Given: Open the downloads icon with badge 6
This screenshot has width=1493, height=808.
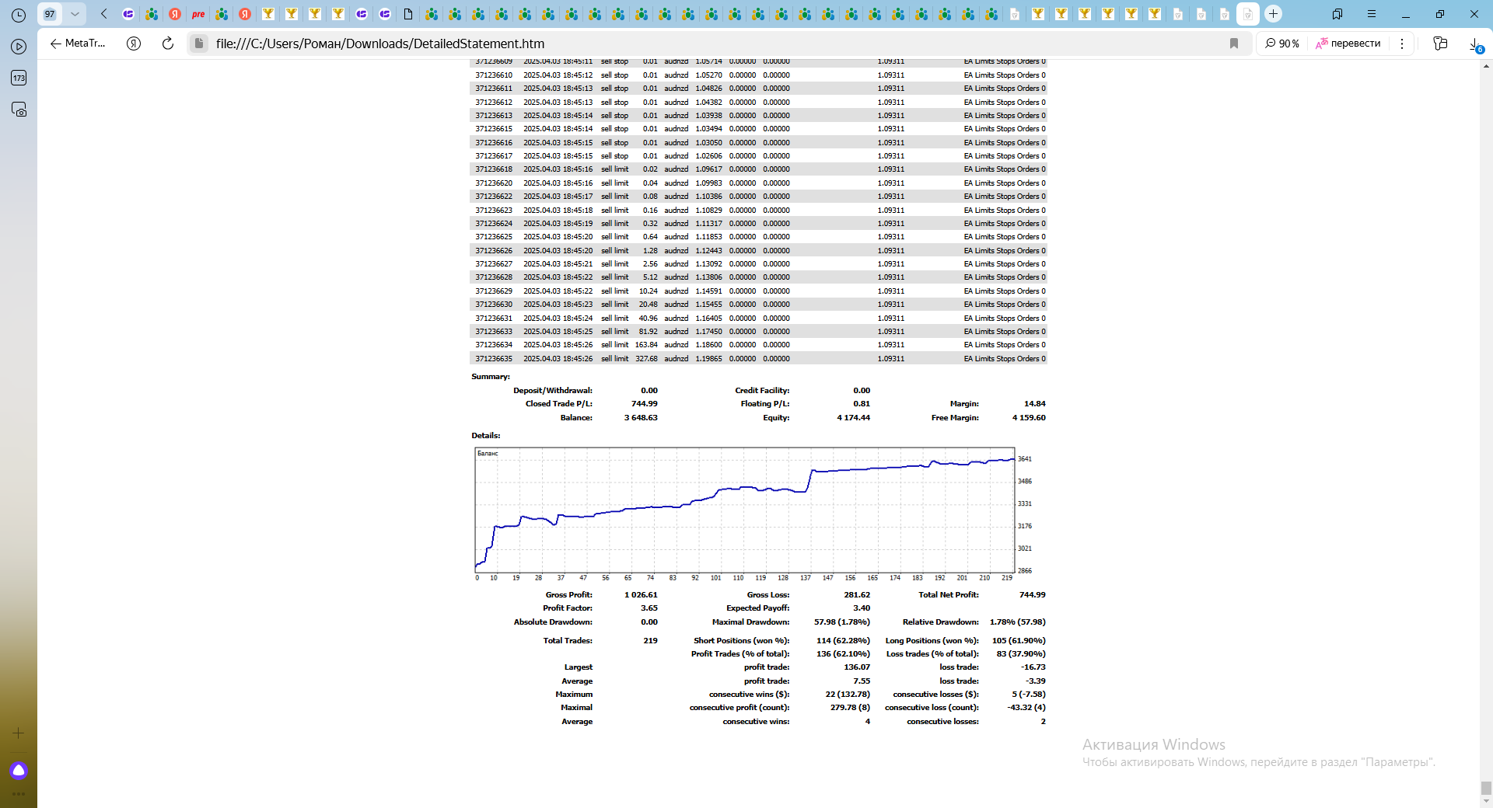Looking at the screenshot, I should click(1475, 45).
